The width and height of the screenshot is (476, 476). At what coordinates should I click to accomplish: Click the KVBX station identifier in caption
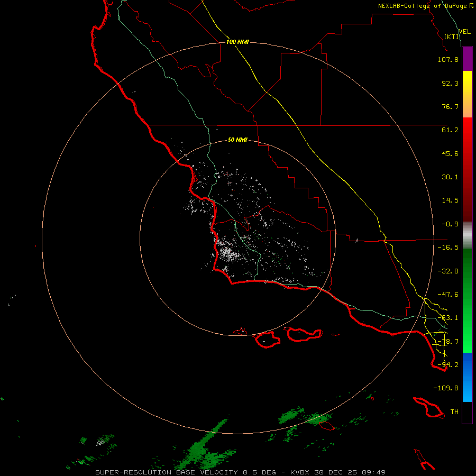300,472
